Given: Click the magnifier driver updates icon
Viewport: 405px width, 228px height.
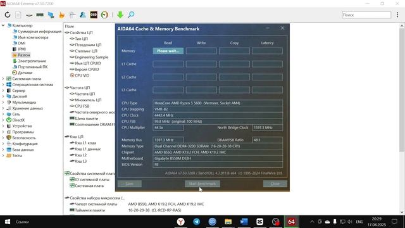Looking at the screenshot, I should [131, 15].
